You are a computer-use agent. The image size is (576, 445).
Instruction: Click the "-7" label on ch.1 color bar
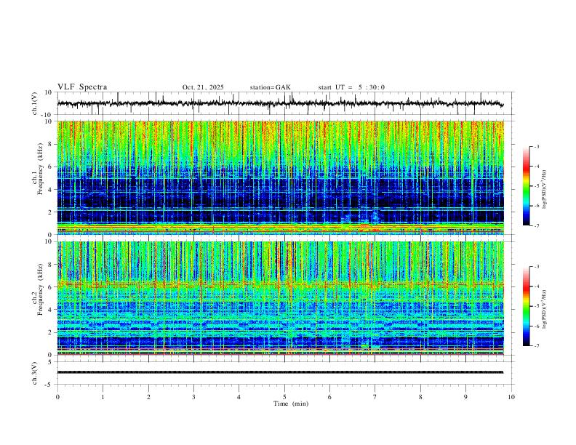point(536,225)
